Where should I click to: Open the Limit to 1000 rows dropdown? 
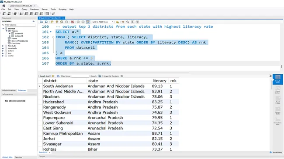[103, 22]
